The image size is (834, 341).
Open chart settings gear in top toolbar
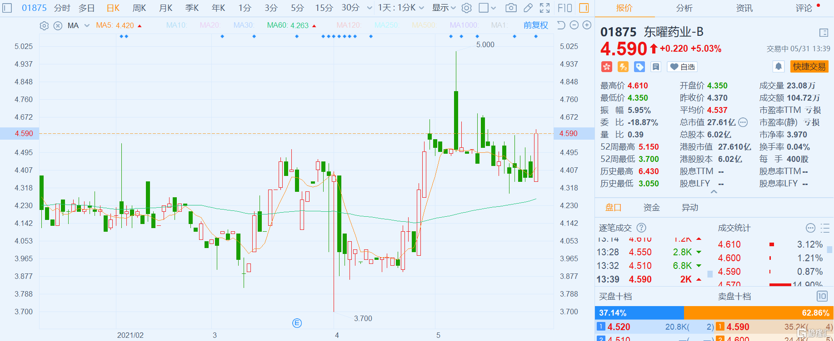[466, 8]
